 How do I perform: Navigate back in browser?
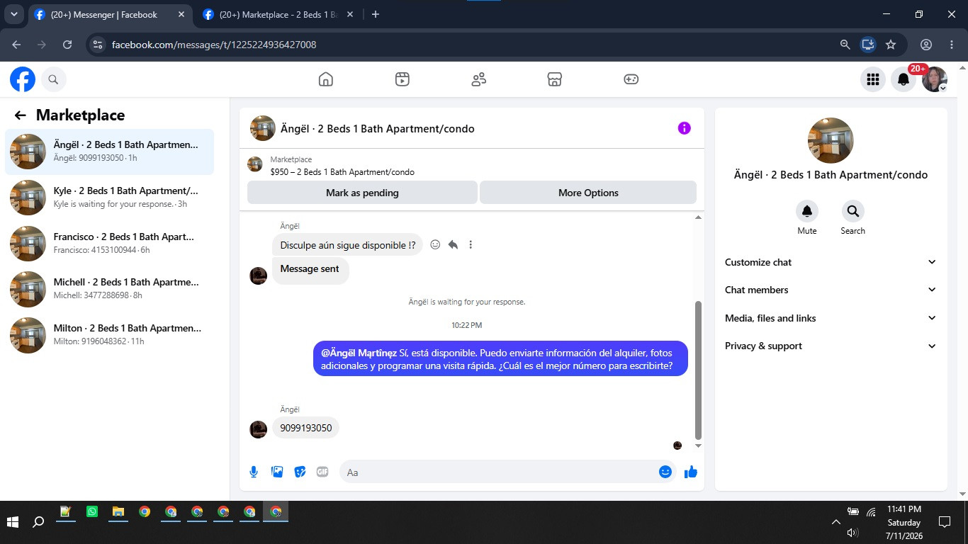tap(17, 45)
